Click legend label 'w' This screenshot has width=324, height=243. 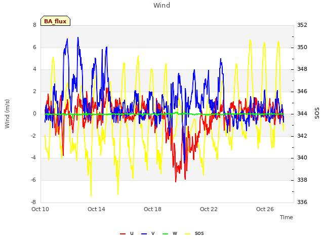175,233
